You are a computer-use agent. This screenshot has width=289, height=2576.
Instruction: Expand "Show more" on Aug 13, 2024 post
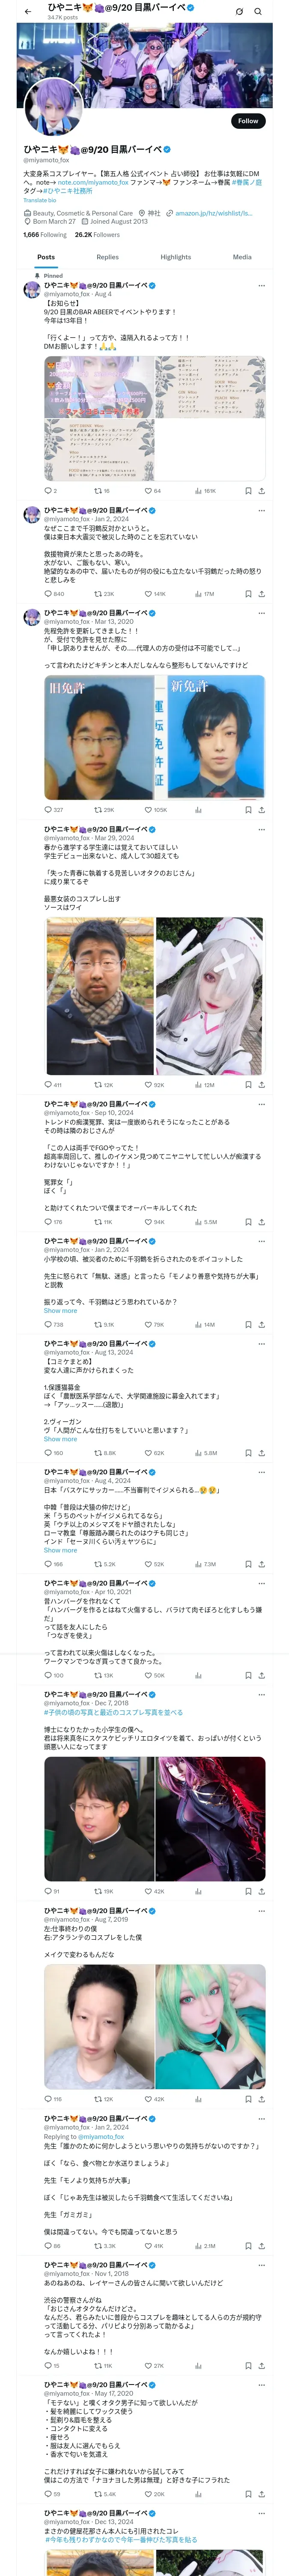click(60, 1439)
